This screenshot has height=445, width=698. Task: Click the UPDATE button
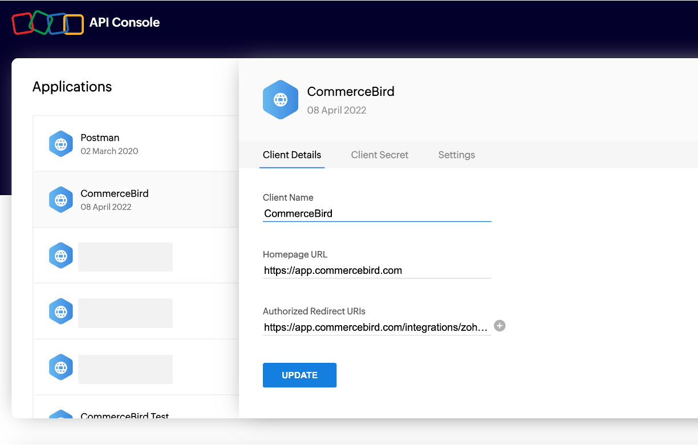(x=299, y=375)
